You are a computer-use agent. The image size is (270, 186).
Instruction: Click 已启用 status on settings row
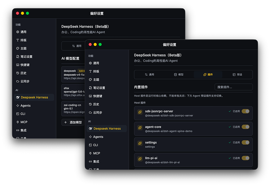click(236, 143)
